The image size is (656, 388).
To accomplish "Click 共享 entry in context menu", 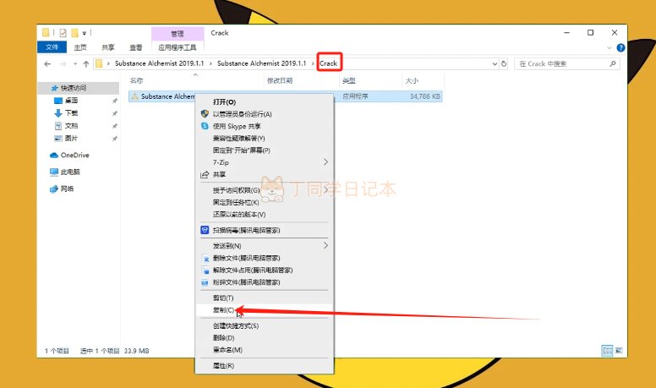I will [x=265, y=174].
